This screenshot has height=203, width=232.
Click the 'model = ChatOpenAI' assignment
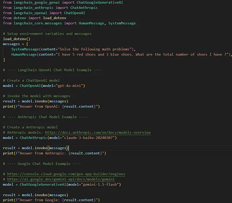coord(44,86)
